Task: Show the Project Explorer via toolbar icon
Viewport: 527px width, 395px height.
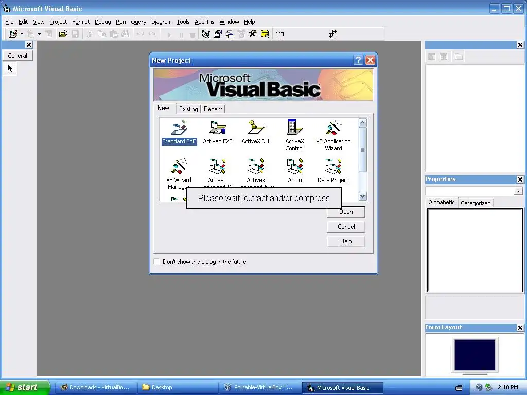Action: [x=206, y=34]
